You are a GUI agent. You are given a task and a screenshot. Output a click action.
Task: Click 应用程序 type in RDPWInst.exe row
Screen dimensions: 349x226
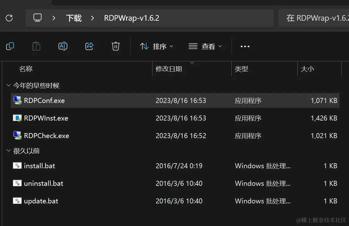pos(248,118)
